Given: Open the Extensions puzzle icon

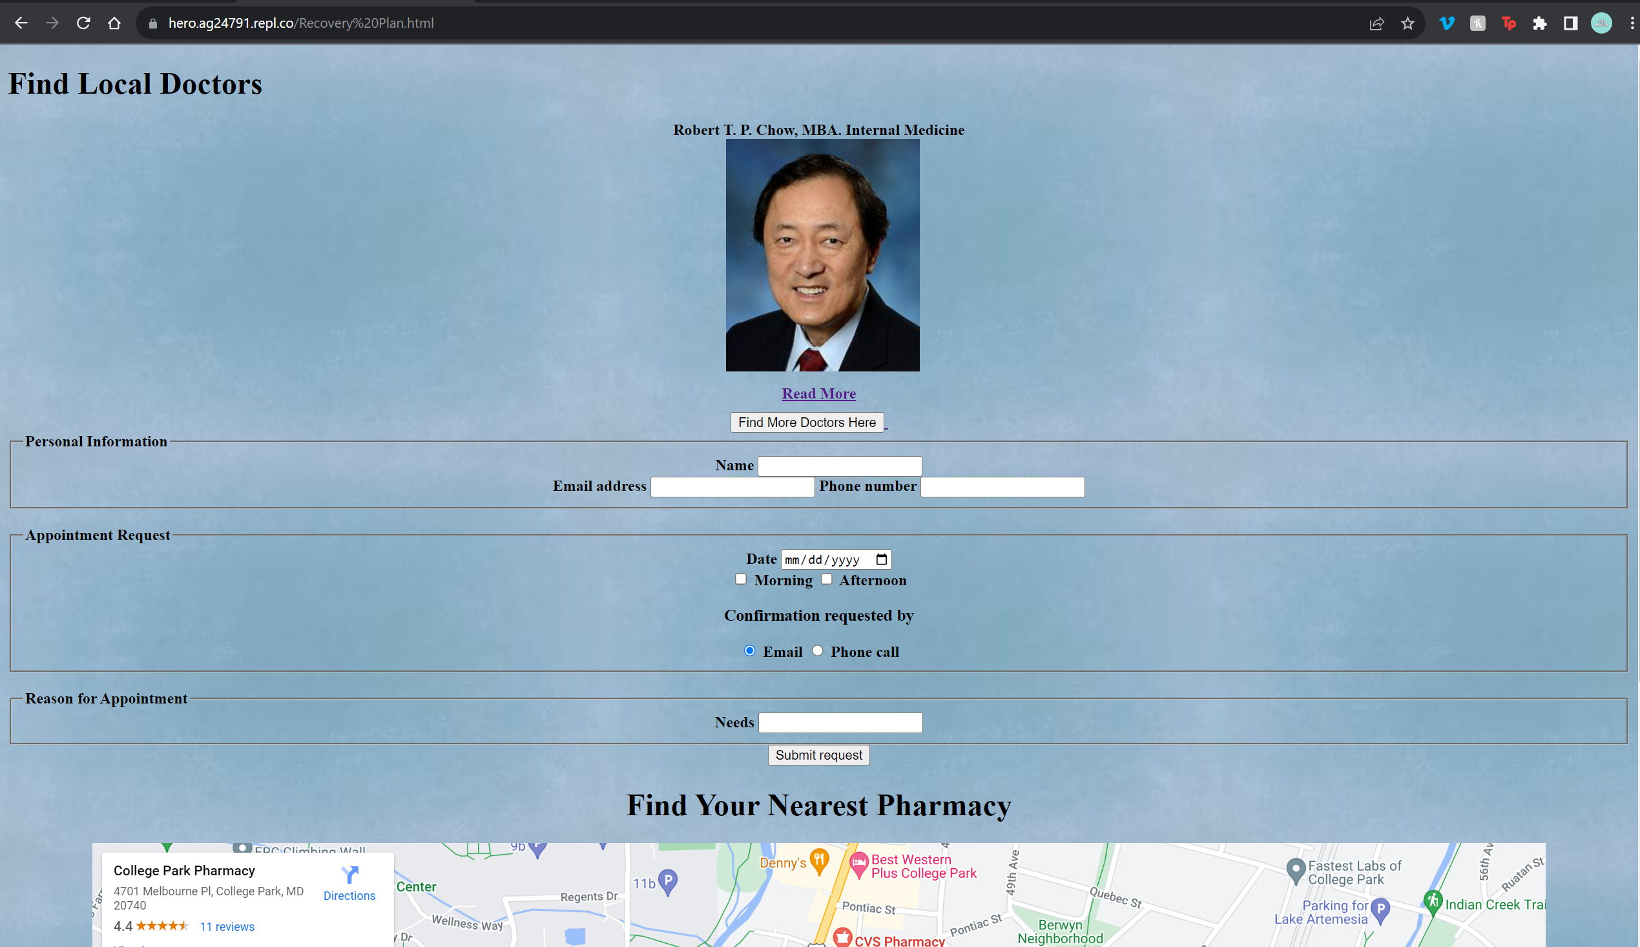Looking at the screenshot, I should (1540, 23).
